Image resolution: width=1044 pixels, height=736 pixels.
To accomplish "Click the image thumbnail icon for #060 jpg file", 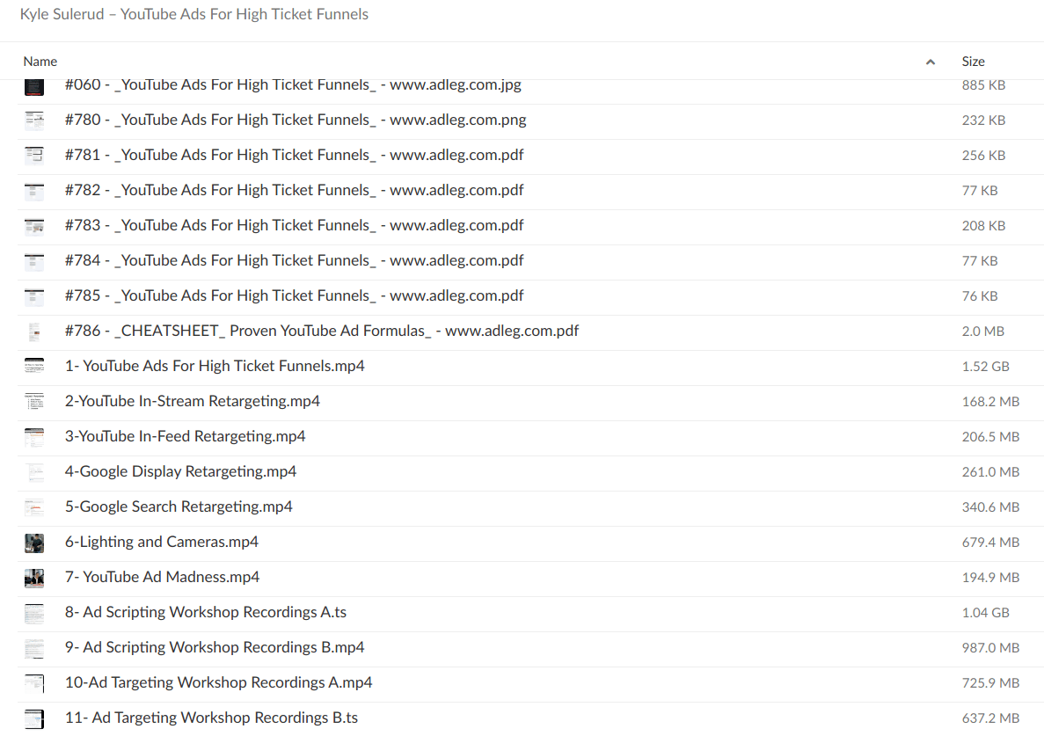I will pyautogui.click(x=33, y=85).
